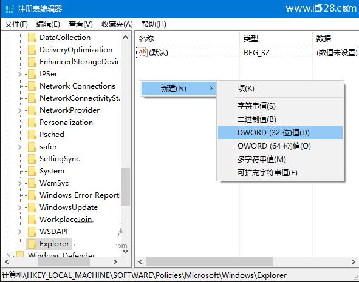Image resolution: width=359 pixels, height=282 pixels.
Task: Expand the WindowsUpdate tree node
Action: coord(20,207)
